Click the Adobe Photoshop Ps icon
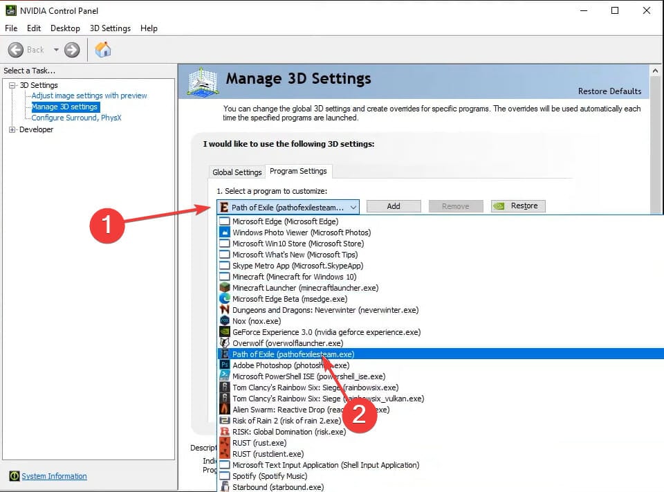This screenshot has width=664, height=492. 224,365
